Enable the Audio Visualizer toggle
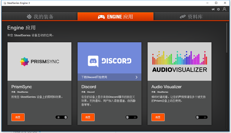The image size is (231, 133). pos(202,117)
